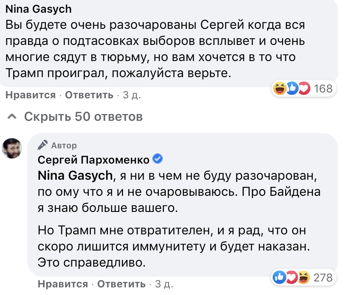This screenshot has width=344, height=295.
Task: Open Сергей Пархоменко's profile name link
Action: [x=94, y=160]
